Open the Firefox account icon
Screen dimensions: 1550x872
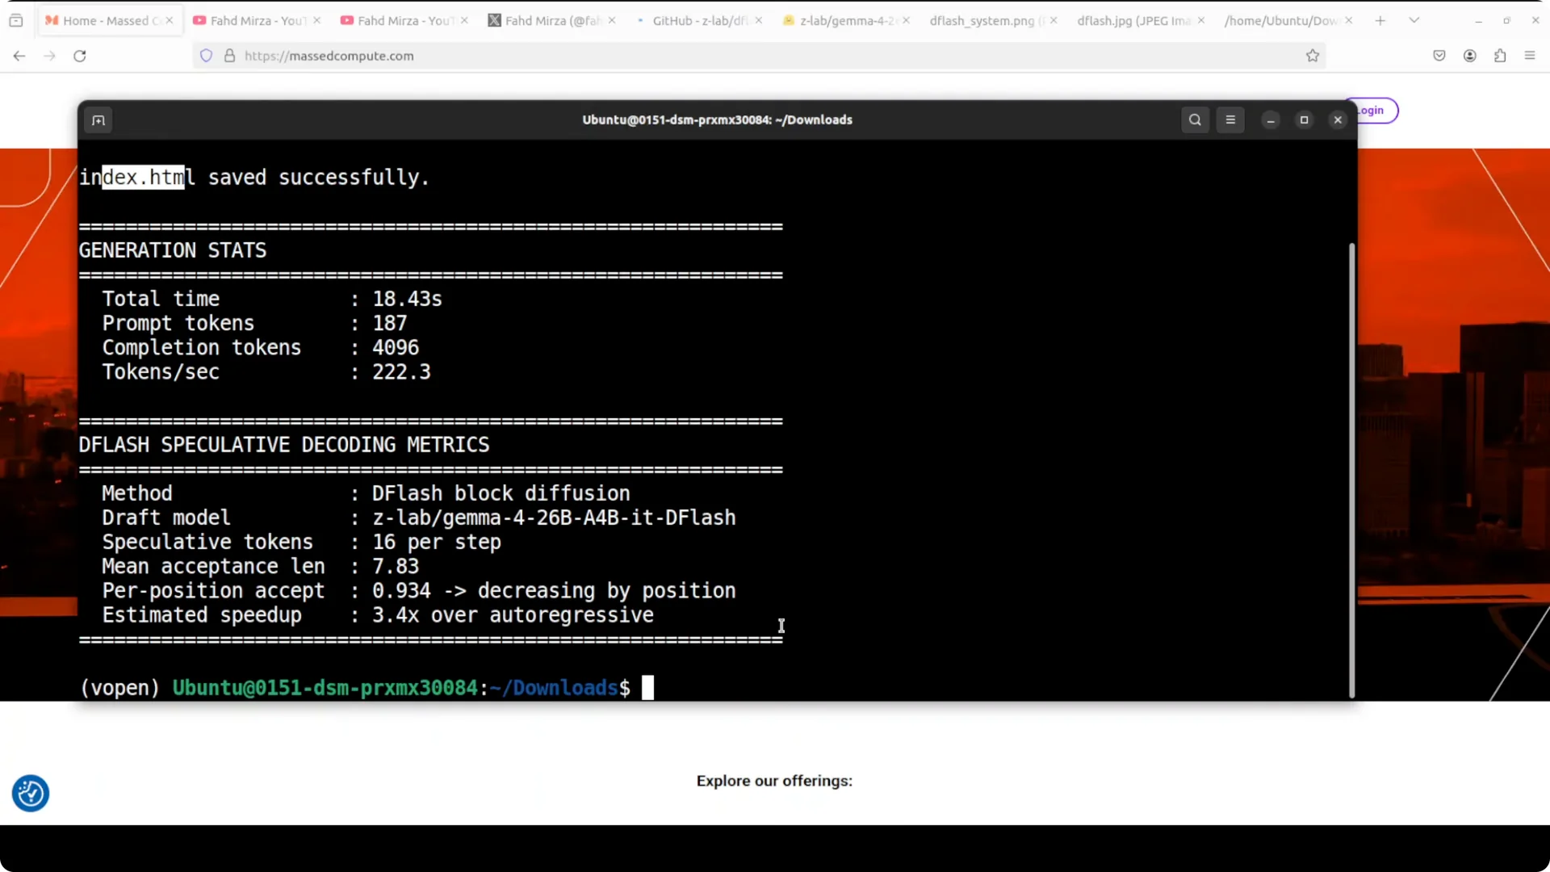pos(1470,56)
